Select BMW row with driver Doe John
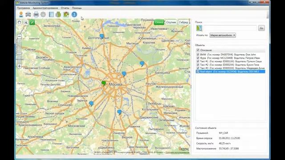 [x=230, y=54]
